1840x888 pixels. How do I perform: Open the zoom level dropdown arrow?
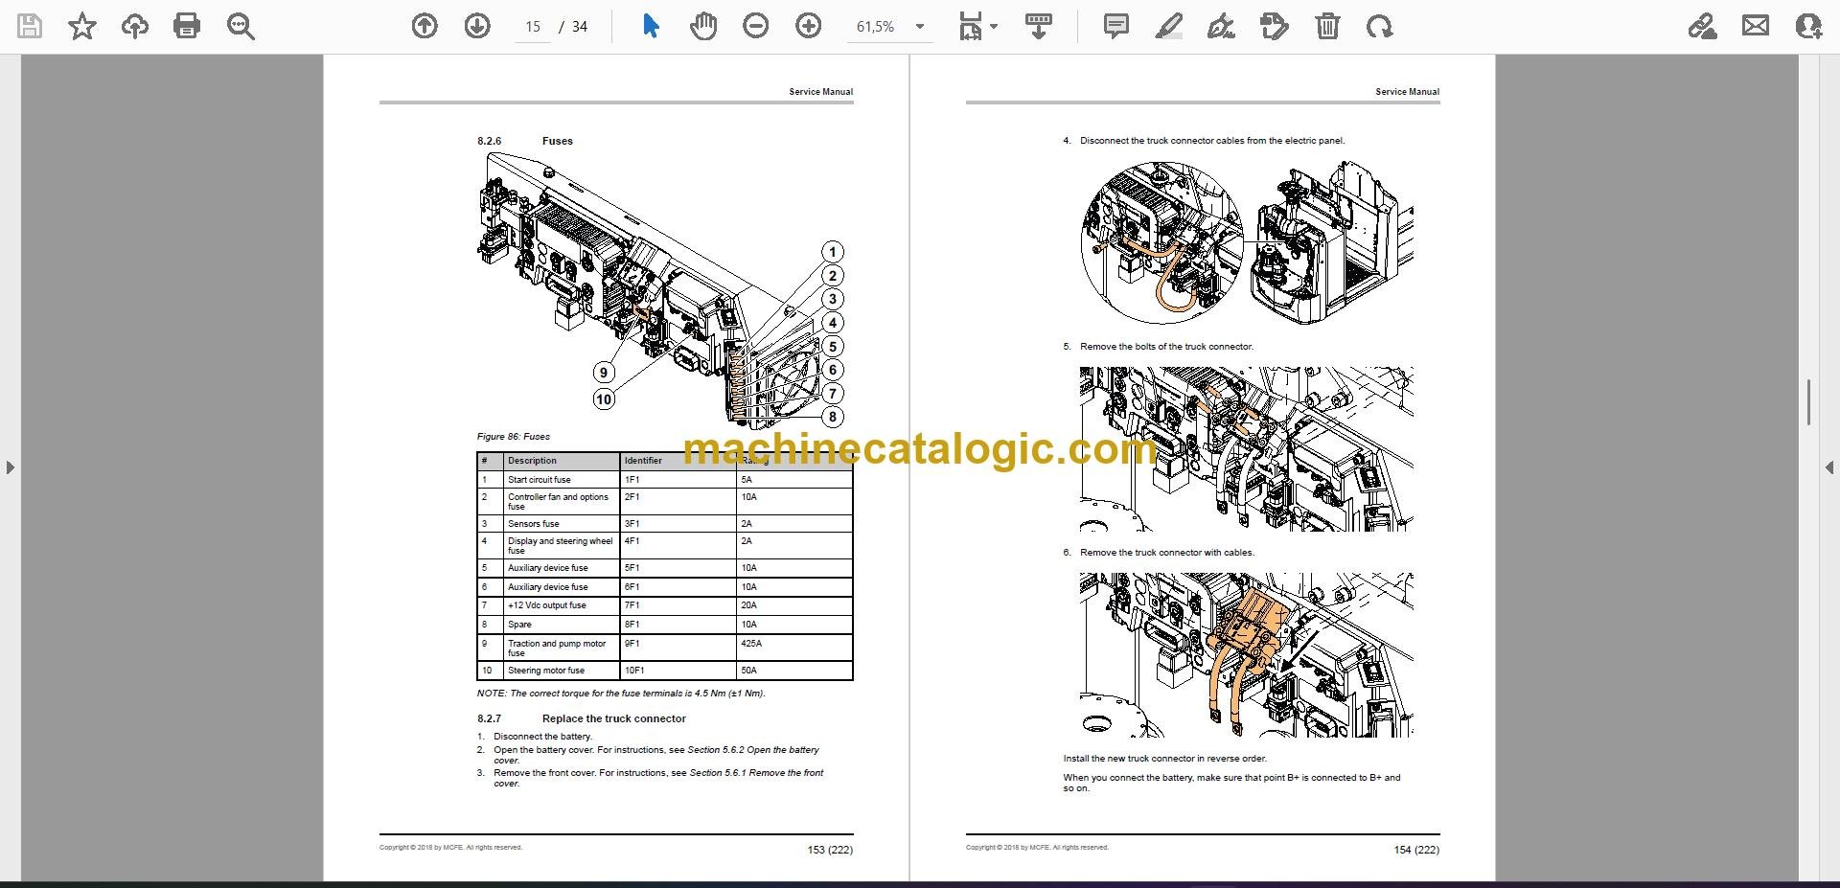920,27
